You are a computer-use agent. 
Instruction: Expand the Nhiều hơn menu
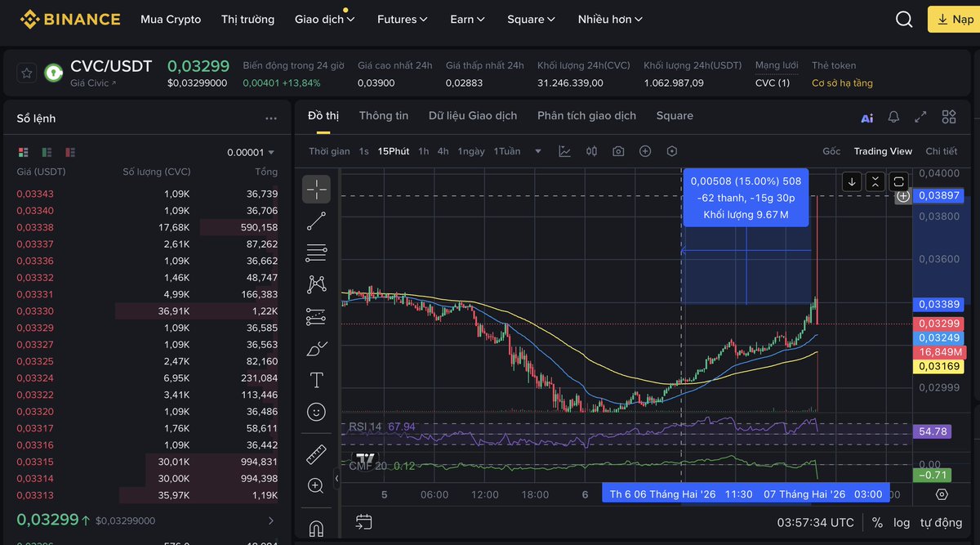tap(610, 19)
